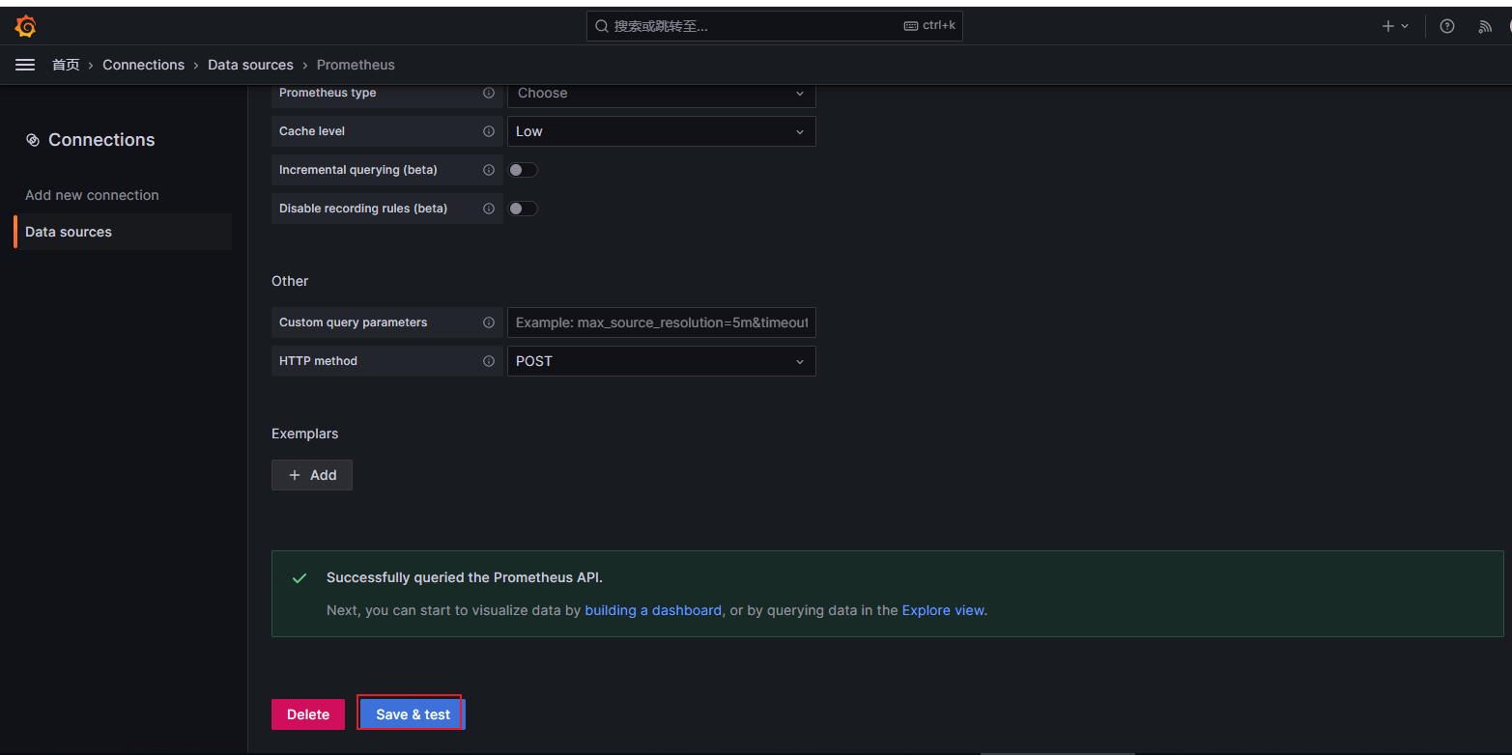Click the Custom query parameters input field
This screenshot has width=1512, height=755.
click(661, 322)
